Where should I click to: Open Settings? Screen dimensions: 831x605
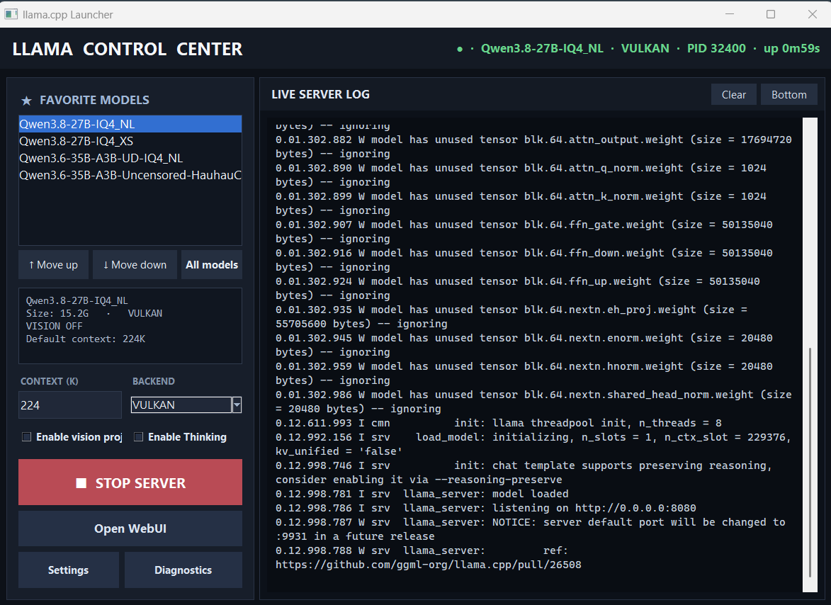click(69, 570)
